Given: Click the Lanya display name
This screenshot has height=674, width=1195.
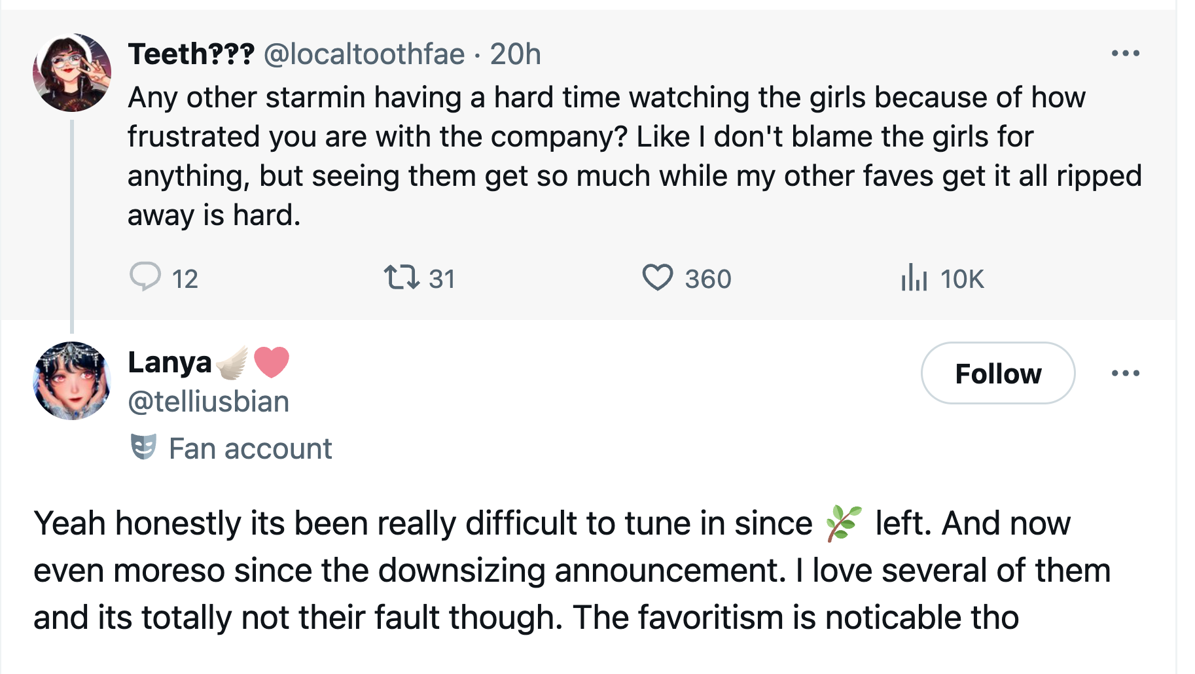Looking at the screenshot, I should tap(169, 362).
